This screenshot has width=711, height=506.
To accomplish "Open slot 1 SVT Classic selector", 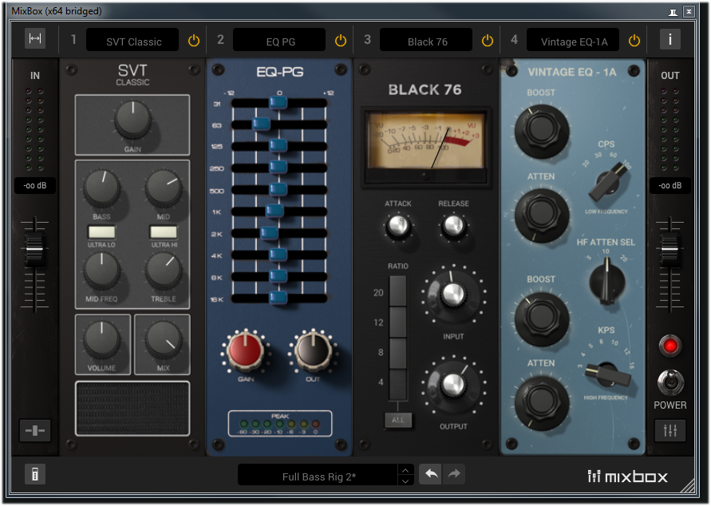I will pos(132,40).
